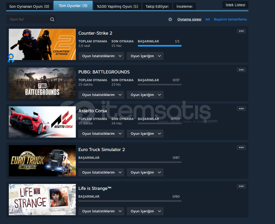275x224 pixels.
Task: Click the Counter-Strike 2 achievements progress bar
Action: [160, 46]
